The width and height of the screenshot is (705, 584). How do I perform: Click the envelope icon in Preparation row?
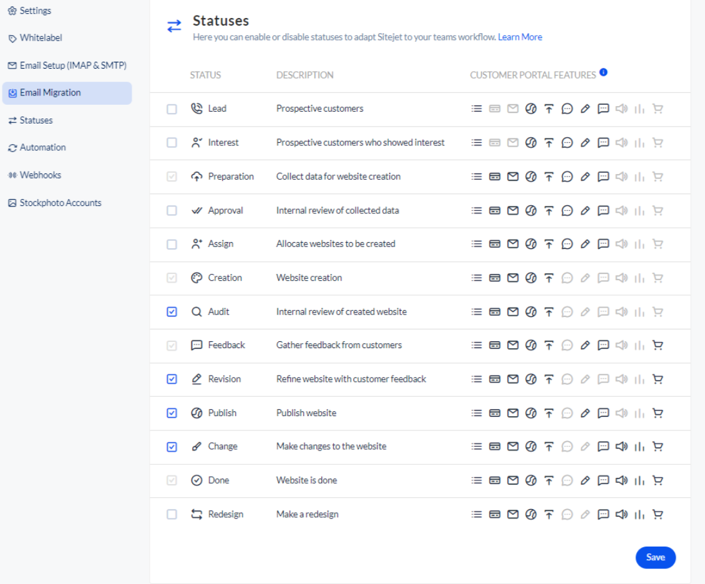coord(512,177)
